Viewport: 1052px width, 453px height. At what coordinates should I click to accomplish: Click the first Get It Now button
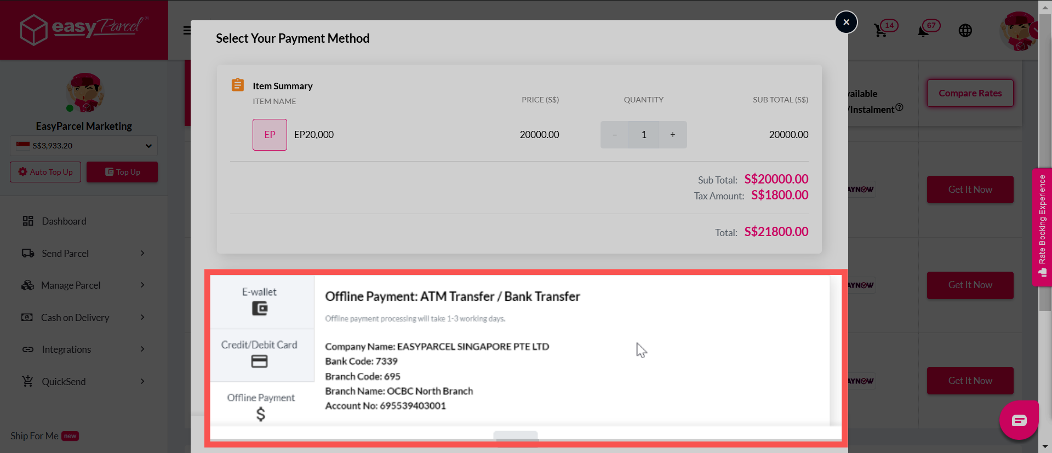click(x=970, y=190)
